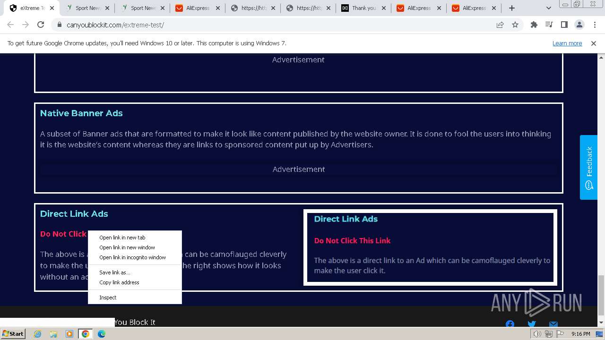Open the Chrome profile avatar
This screenshot has width=605, height=340.
tap(579, 25)
